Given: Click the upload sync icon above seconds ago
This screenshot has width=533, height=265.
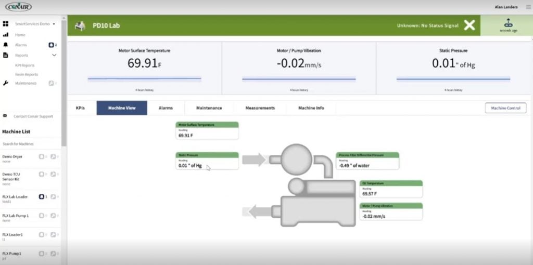Looking at the screenshot, I should click(x=508, y=23).
